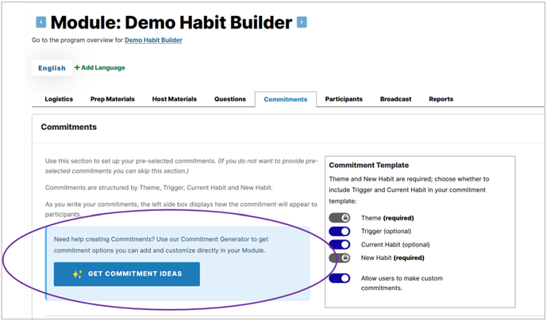View the Reports tab

tap(440, 99)
